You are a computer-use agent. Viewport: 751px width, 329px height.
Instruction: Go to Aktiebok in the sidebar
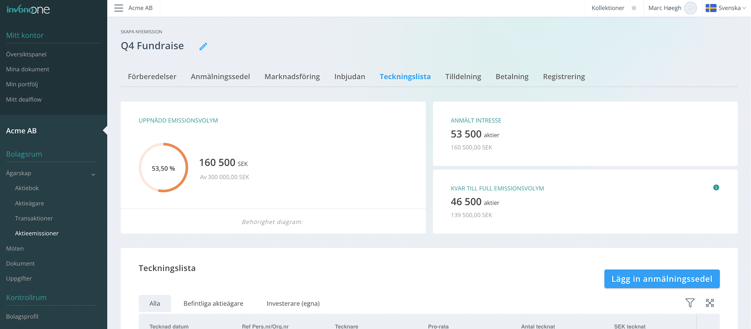pyautogui.click(x=27, y=188)
